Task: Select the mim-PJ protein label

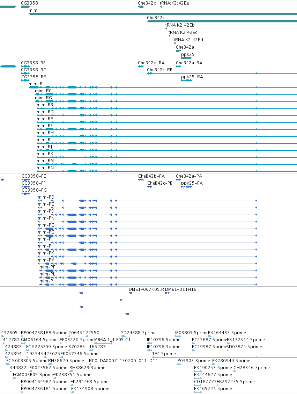Action: [x=47, y=281]
